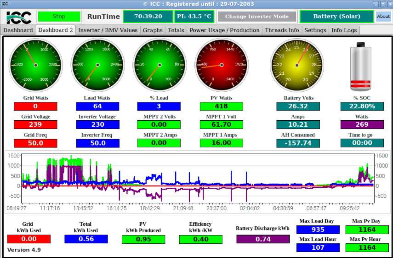Screen dimensions: 393x258
Task: Click the Load Watts gauge dial
Action: 97,65
